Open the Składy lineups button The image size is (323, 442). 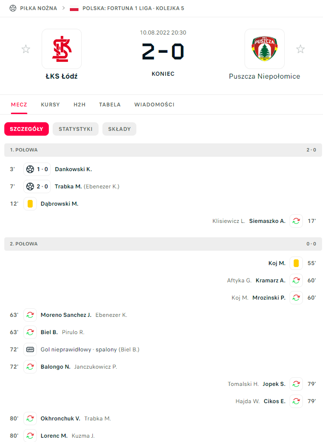119,129
